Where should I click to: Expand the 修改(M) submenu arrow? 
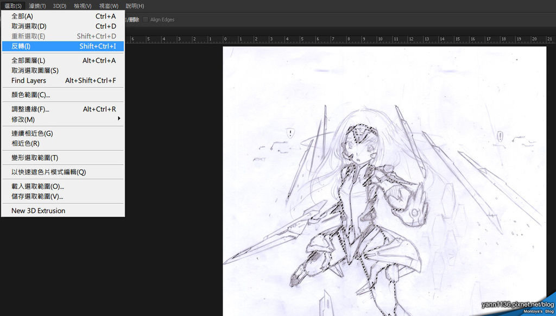coord(119,119)
